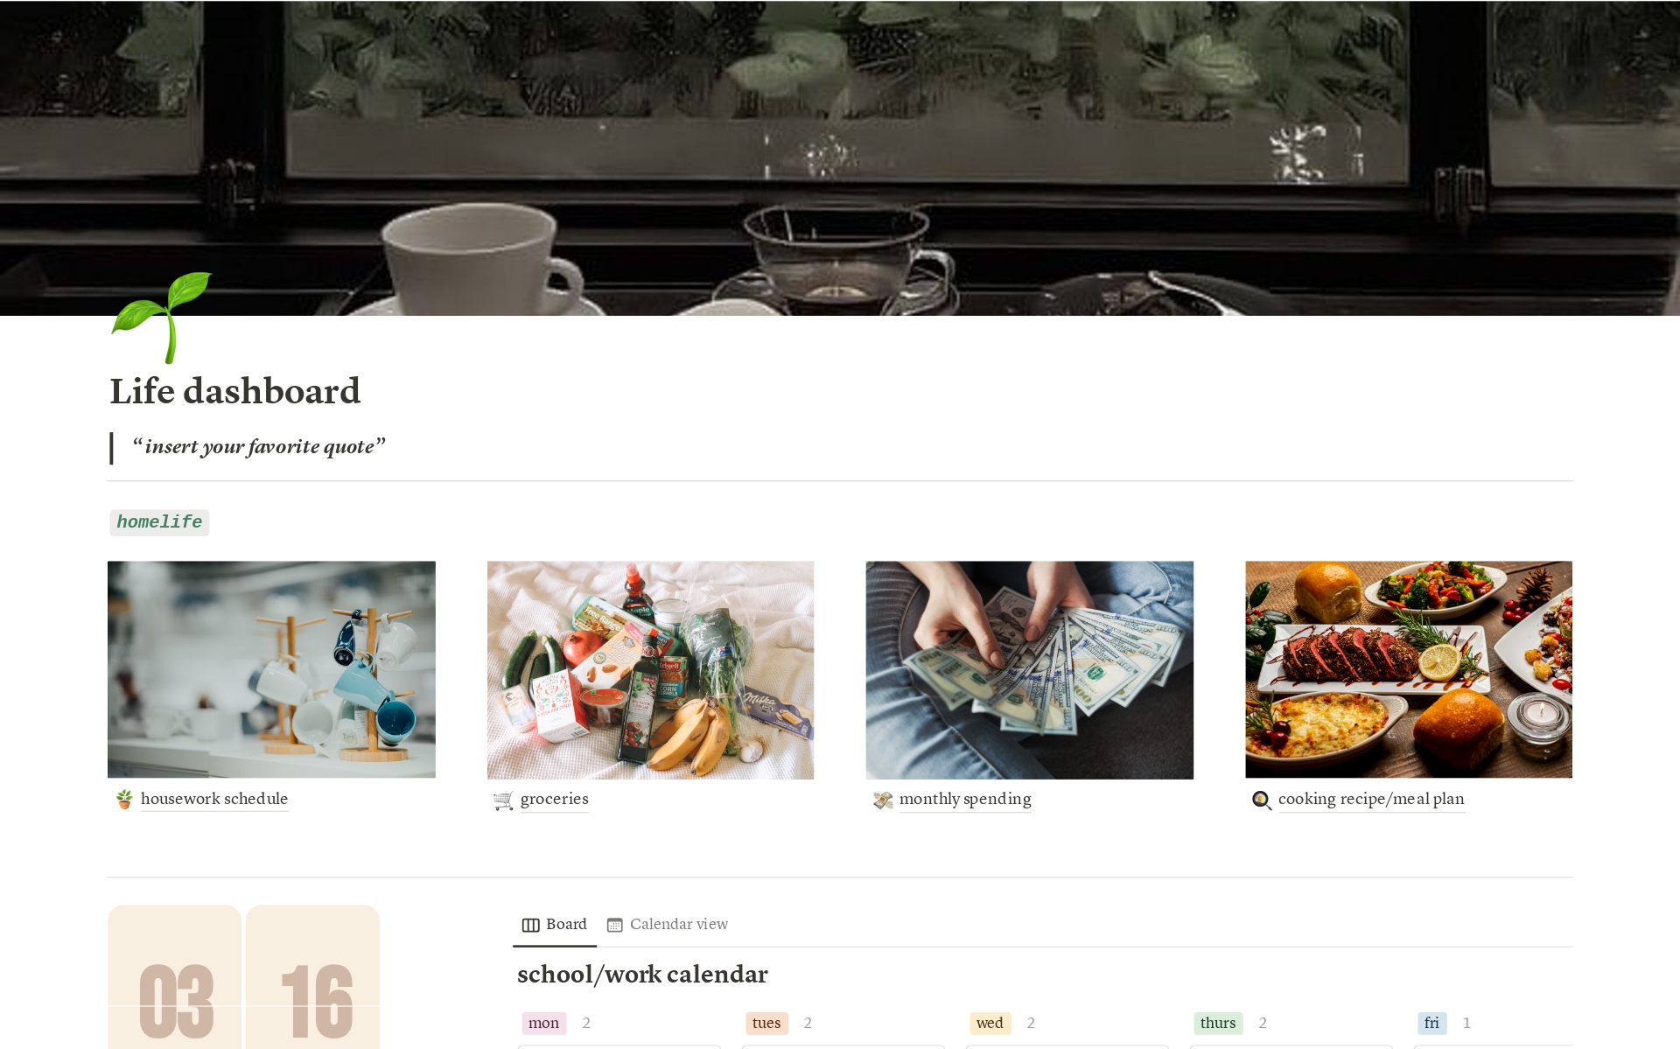Open the housework schedule page

click(x=214, y=799)
